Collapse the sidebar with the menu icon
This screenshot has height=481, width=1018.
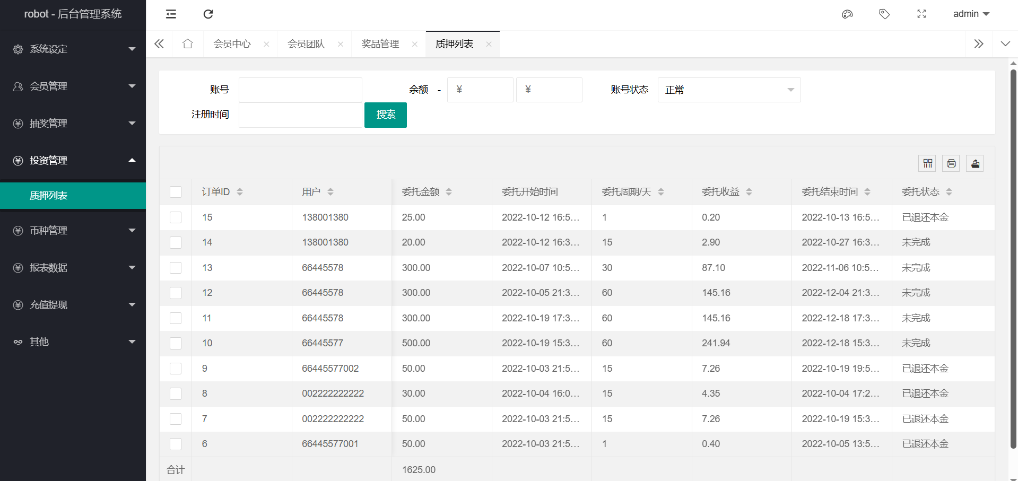coord(171,14)
